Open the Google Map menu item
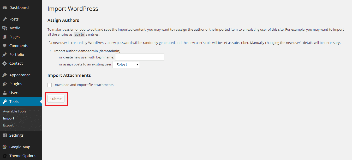This screenshot has height=160, width=352. click(21, 147)
